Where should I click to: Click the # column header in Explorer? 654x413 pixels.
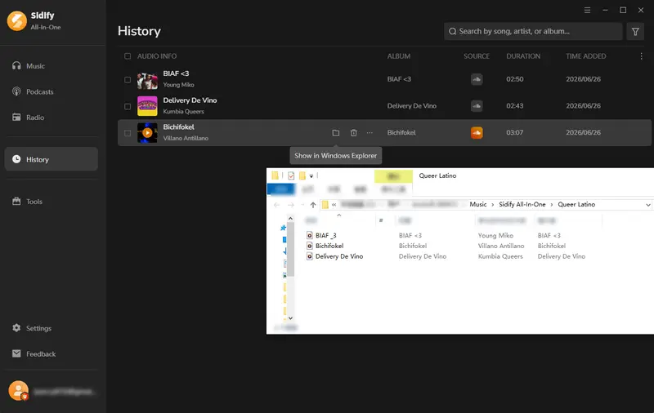click(x=381, y=220)
